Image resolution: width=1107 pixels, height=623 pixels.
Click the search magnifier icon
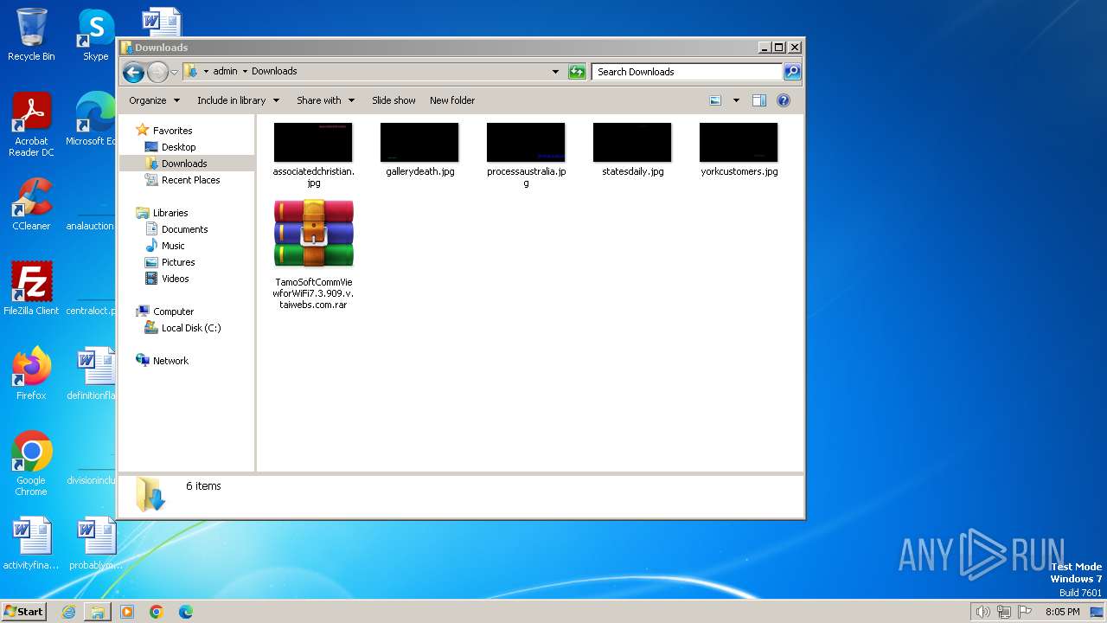792,72
